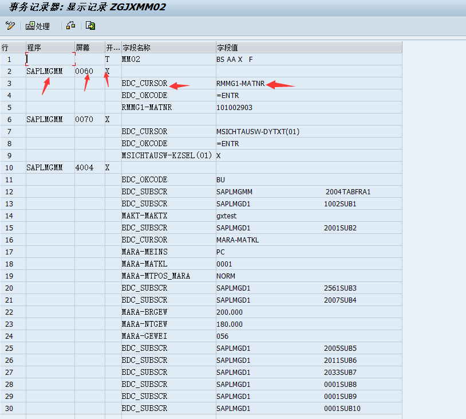Screen dimensions: 466x419
Task: Click the 0001 value in row 18
Action: (x=224, y=264)
